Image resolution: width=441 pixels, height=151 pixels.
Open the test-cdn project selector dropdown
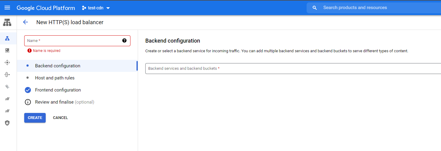click(96, 8)
